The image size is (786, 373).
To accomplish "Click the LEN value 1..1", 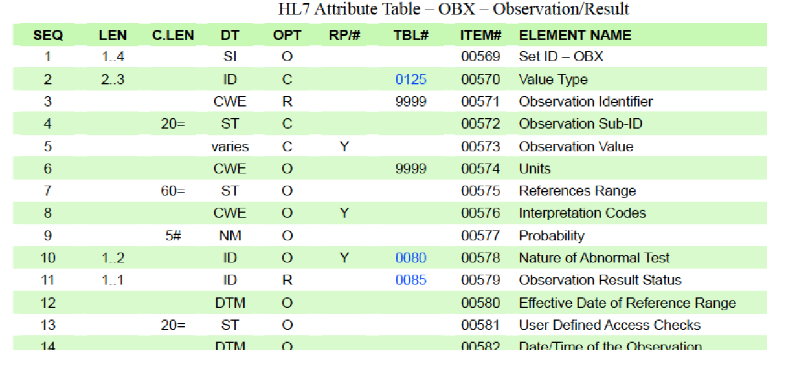I will click(x=113, y=280).
